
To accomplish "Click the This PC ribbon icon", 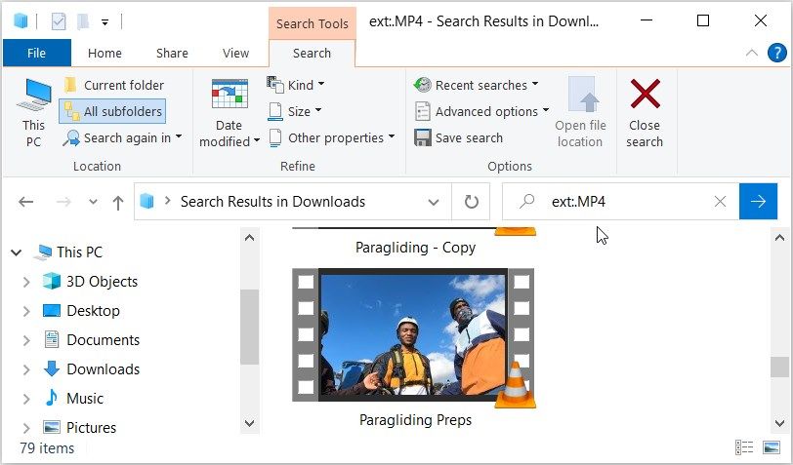I will pyautogui.click(x=34, y=97).
